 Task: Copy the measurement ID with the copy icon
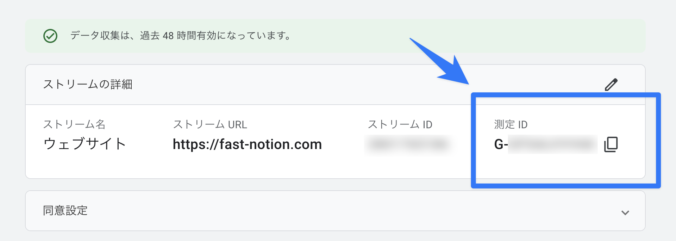pyautogui.click(x=611, y=144)
